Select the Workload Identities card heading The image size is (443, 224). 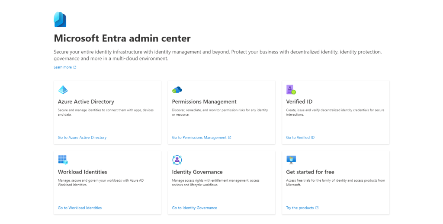click(83, 172)
